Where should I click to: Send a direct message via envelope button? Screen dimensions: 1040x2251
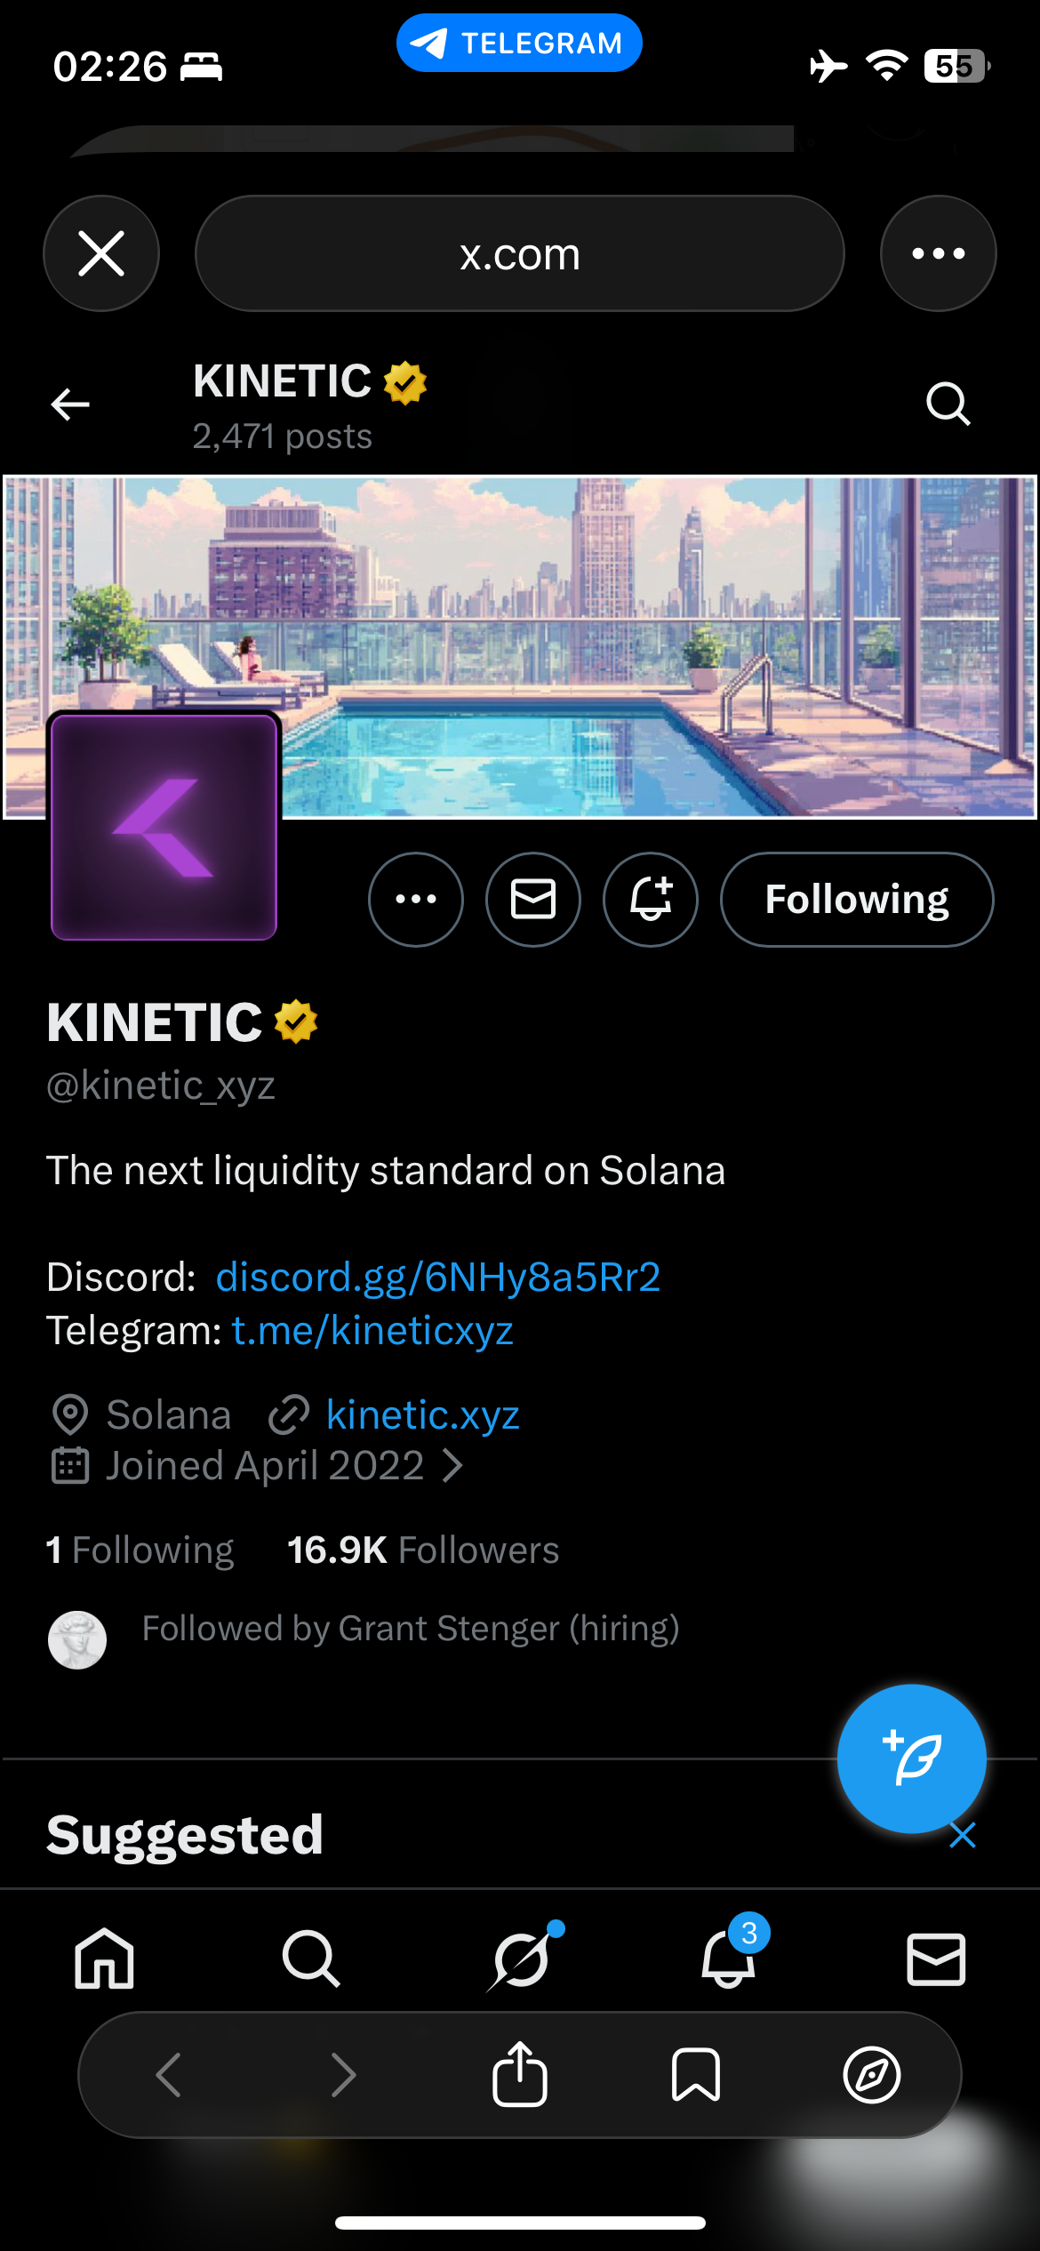tap(533, 899)
